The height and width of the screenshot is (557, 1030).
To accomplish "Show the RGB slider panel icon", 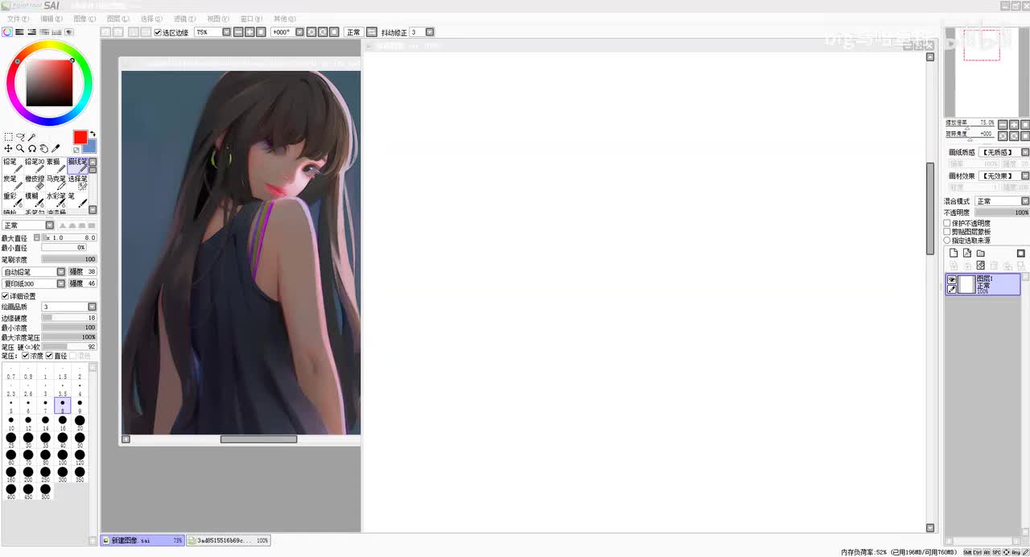I will coord(19,32).
